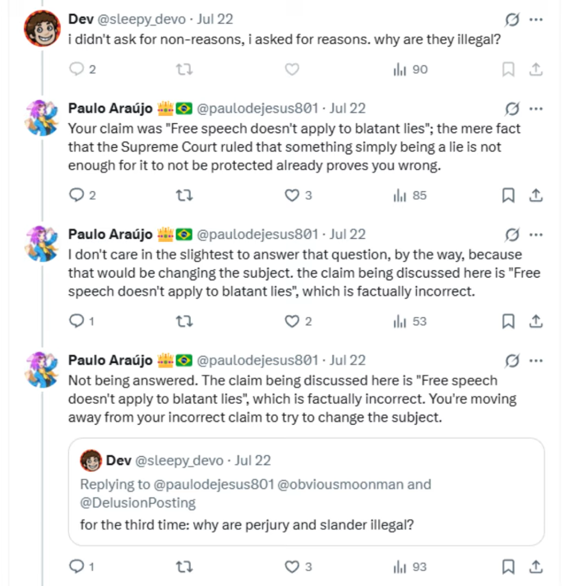Image resolution: width=569 pixels, height=586 pixels.
Task: Open Paulo Araújo name on the 53-view tweet
Action: [111, 234]
